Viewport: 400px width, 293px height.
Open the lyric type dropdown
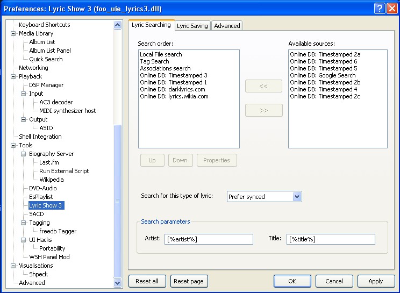pyautogui.click(x=297, y=197)
